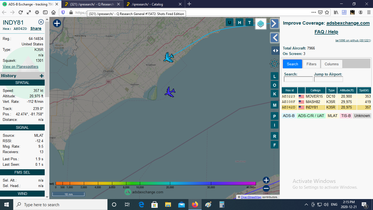Toggle the H map button
The width and height of the screenshot is (373, 210).
pyautogui.click(x=239, y=22)
